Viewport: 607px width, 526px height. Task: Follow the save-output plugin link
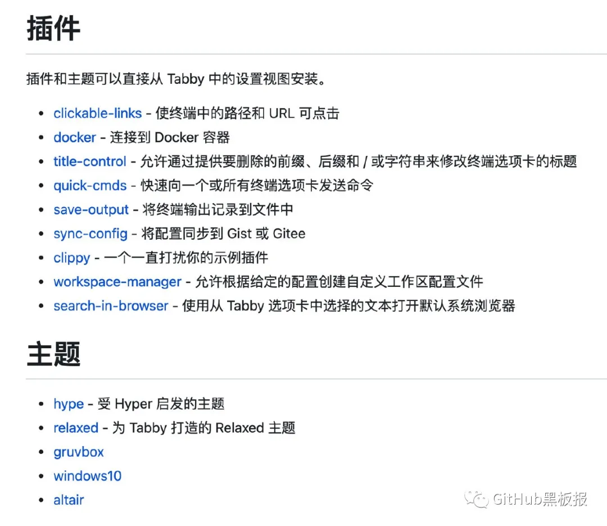[x=91, y=210]
